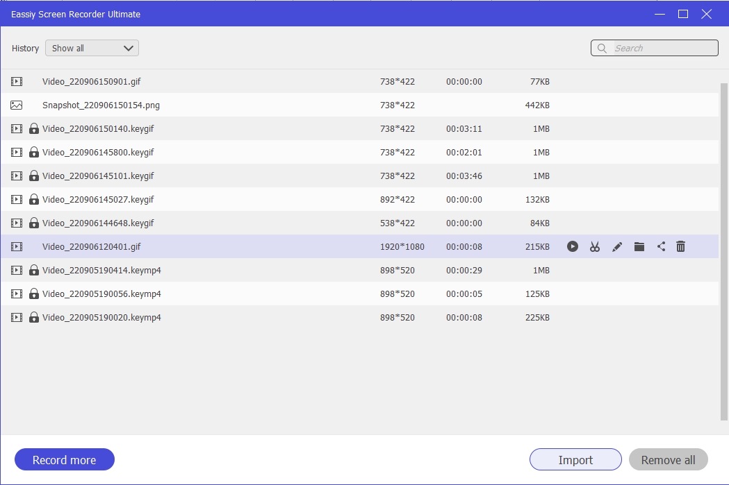Viewport: 729px width, 485px height.
Task: Click the 132KB file size
Action: pos(537,200)
